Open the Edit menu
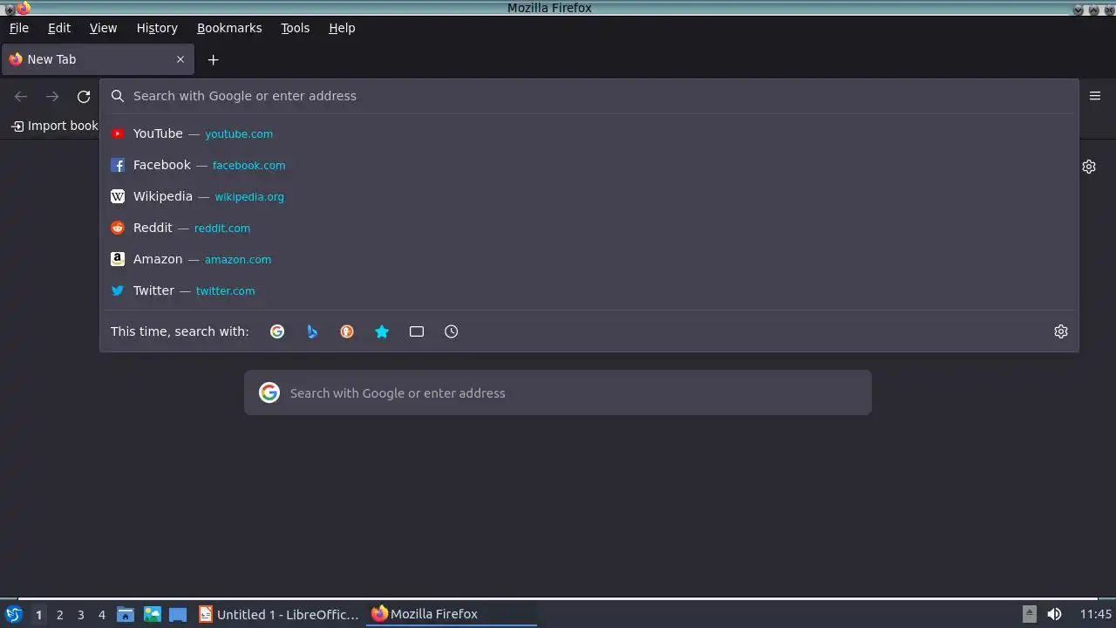This screenshot has height=628, width=1116. point(59,28)
